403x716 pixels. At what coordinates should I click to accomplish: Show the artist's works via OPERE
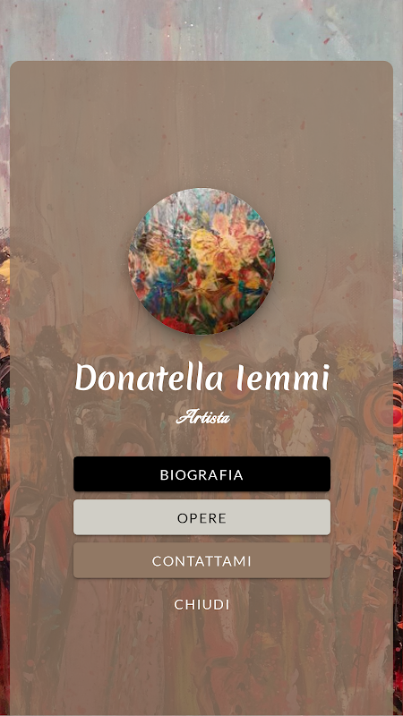tap(201, 517)
